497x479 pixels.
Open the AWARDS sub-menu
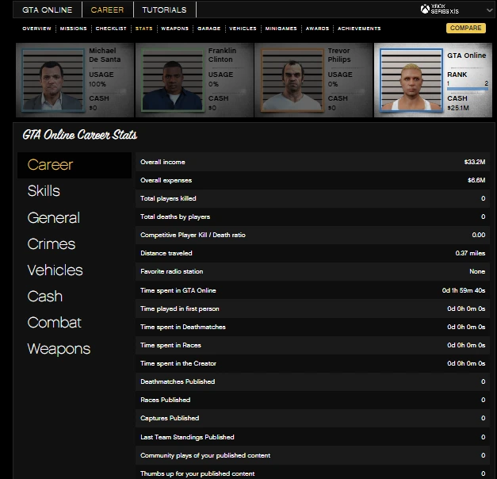click(x=317, y=29)
